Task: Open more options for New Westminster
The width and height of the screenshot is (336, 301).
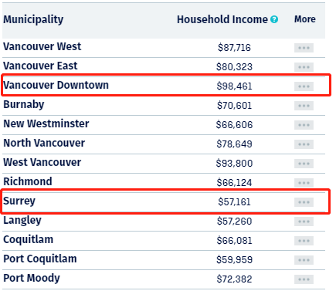Action: pyautogui.click(x=304, y=125)
